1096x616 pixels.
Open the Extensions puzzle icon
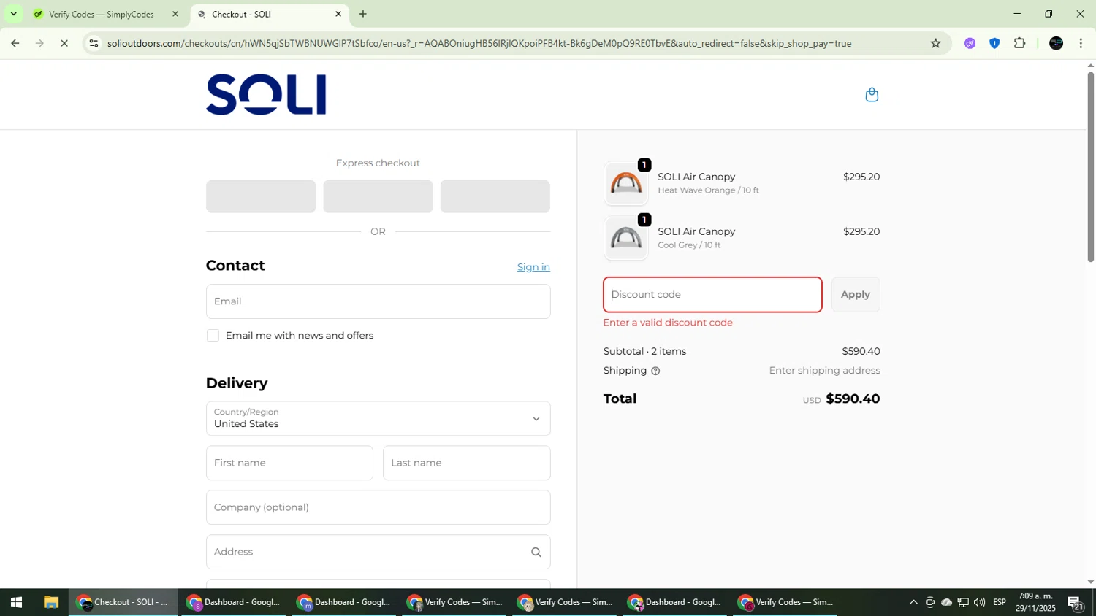1019,43
